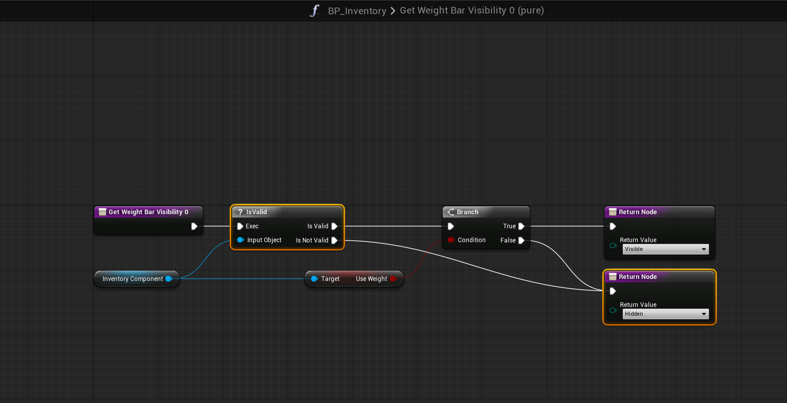Select the top Return Node title
The image size is (787, 403).
(637, 212)
